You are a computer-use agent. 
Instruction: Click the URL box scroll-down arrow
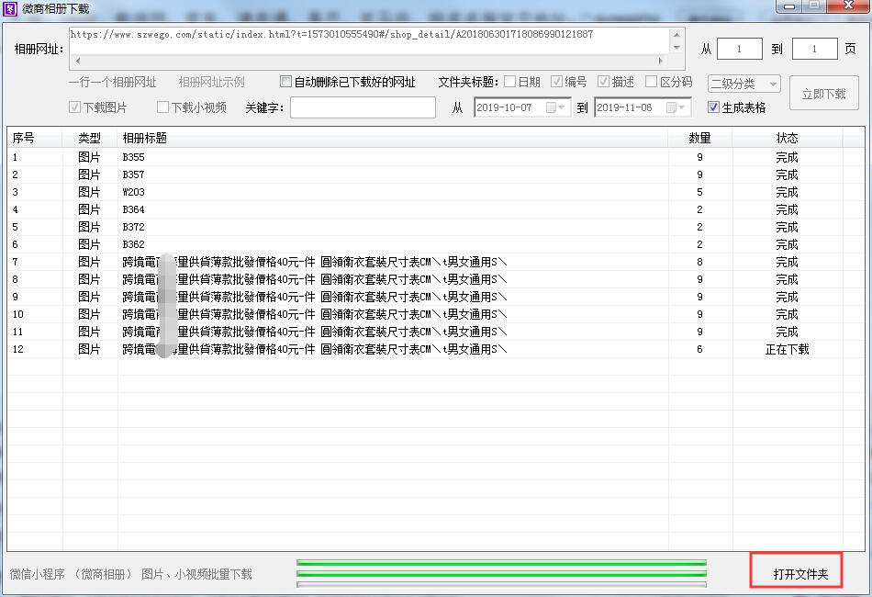pos(677,47)
